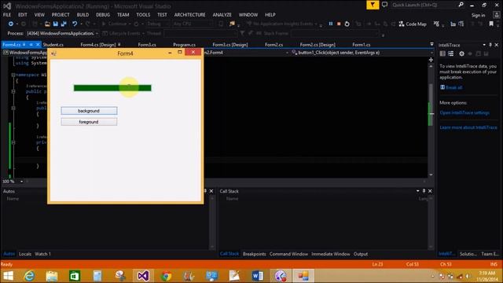503x283 pixels.
Task: Open IntelliTrace settings gear icon
Action: tap(461, 54)
